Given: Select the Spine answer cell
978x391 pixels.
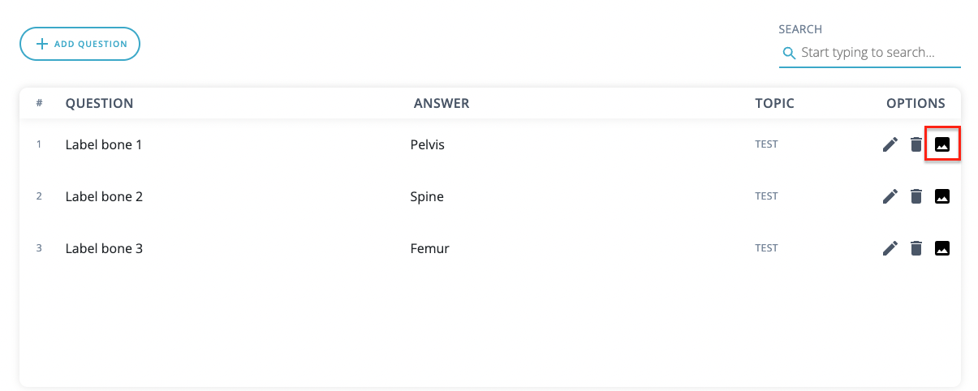Looking at the screenshot, I should click(x=427, y=196).
